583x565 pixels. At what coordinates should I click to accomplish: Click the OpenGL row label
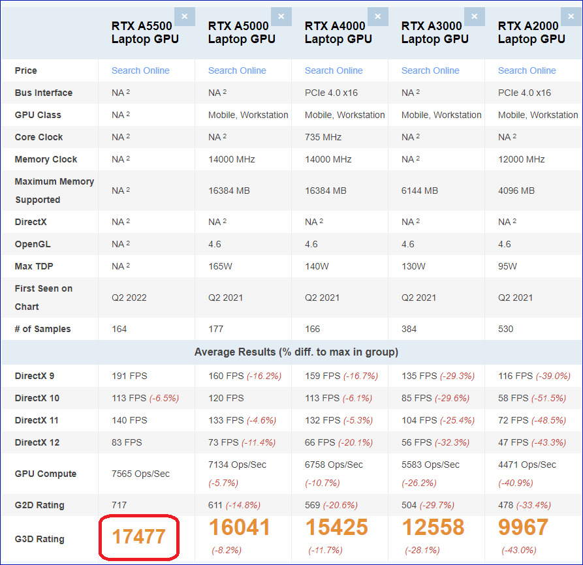(33, 244)
